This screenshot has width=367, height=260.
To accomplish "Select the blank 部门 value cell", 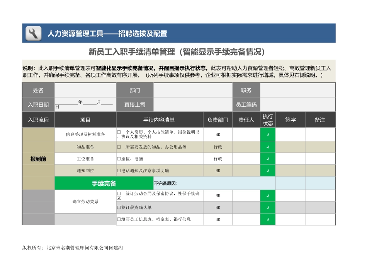I will (192, 90).
